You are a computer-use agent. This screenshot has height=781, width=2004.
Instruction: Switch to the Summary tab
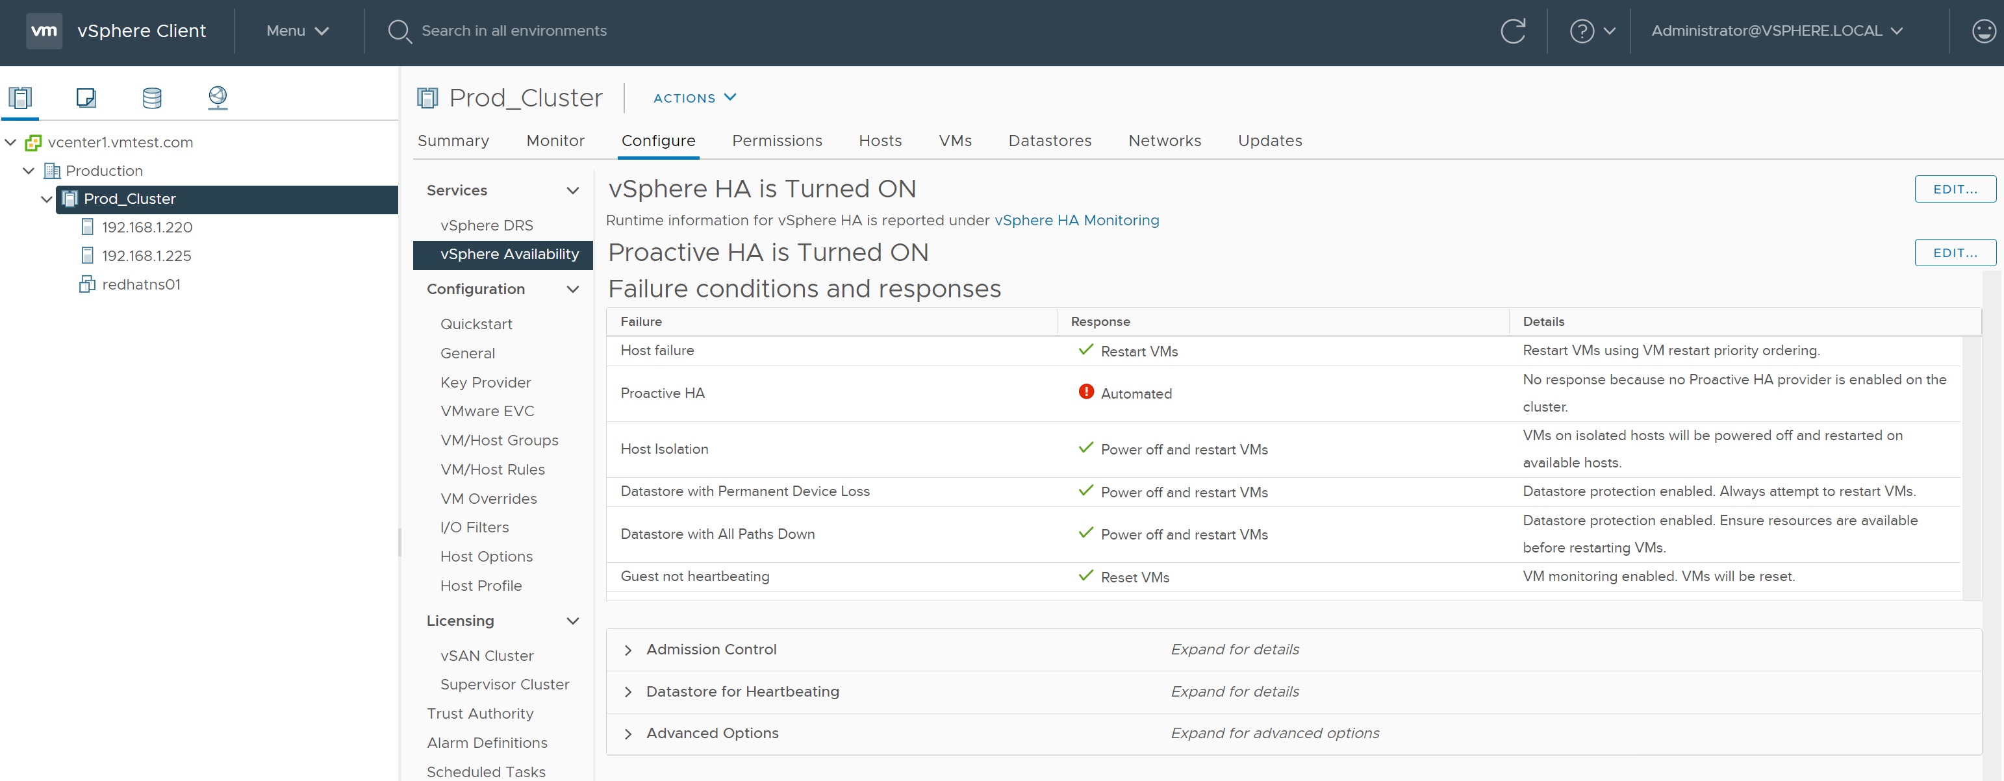[x=453, y=141]
